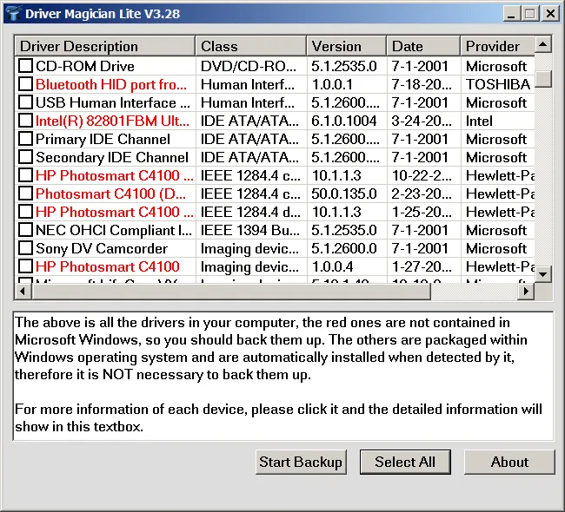Tick the Bluetooth HID port checkbox

[x=26, y=84]
